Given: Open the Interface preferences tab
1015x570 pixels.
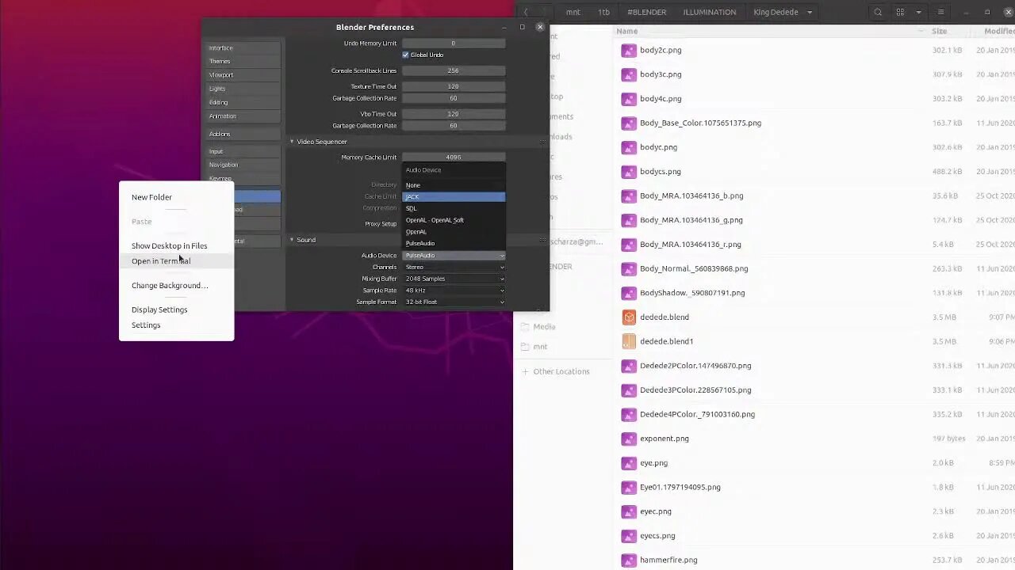Looking at the screenshot, I should coord(243,47).
